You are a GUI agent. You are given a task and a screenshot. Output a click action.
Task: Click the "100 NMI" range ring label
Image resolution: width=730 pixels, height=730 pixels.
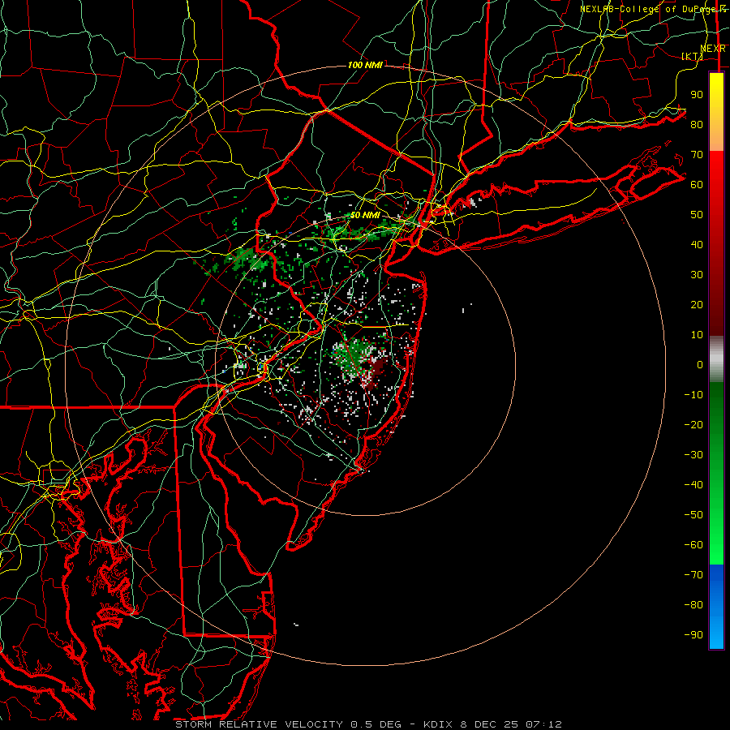pyautogui.click(x=365, y=65)
